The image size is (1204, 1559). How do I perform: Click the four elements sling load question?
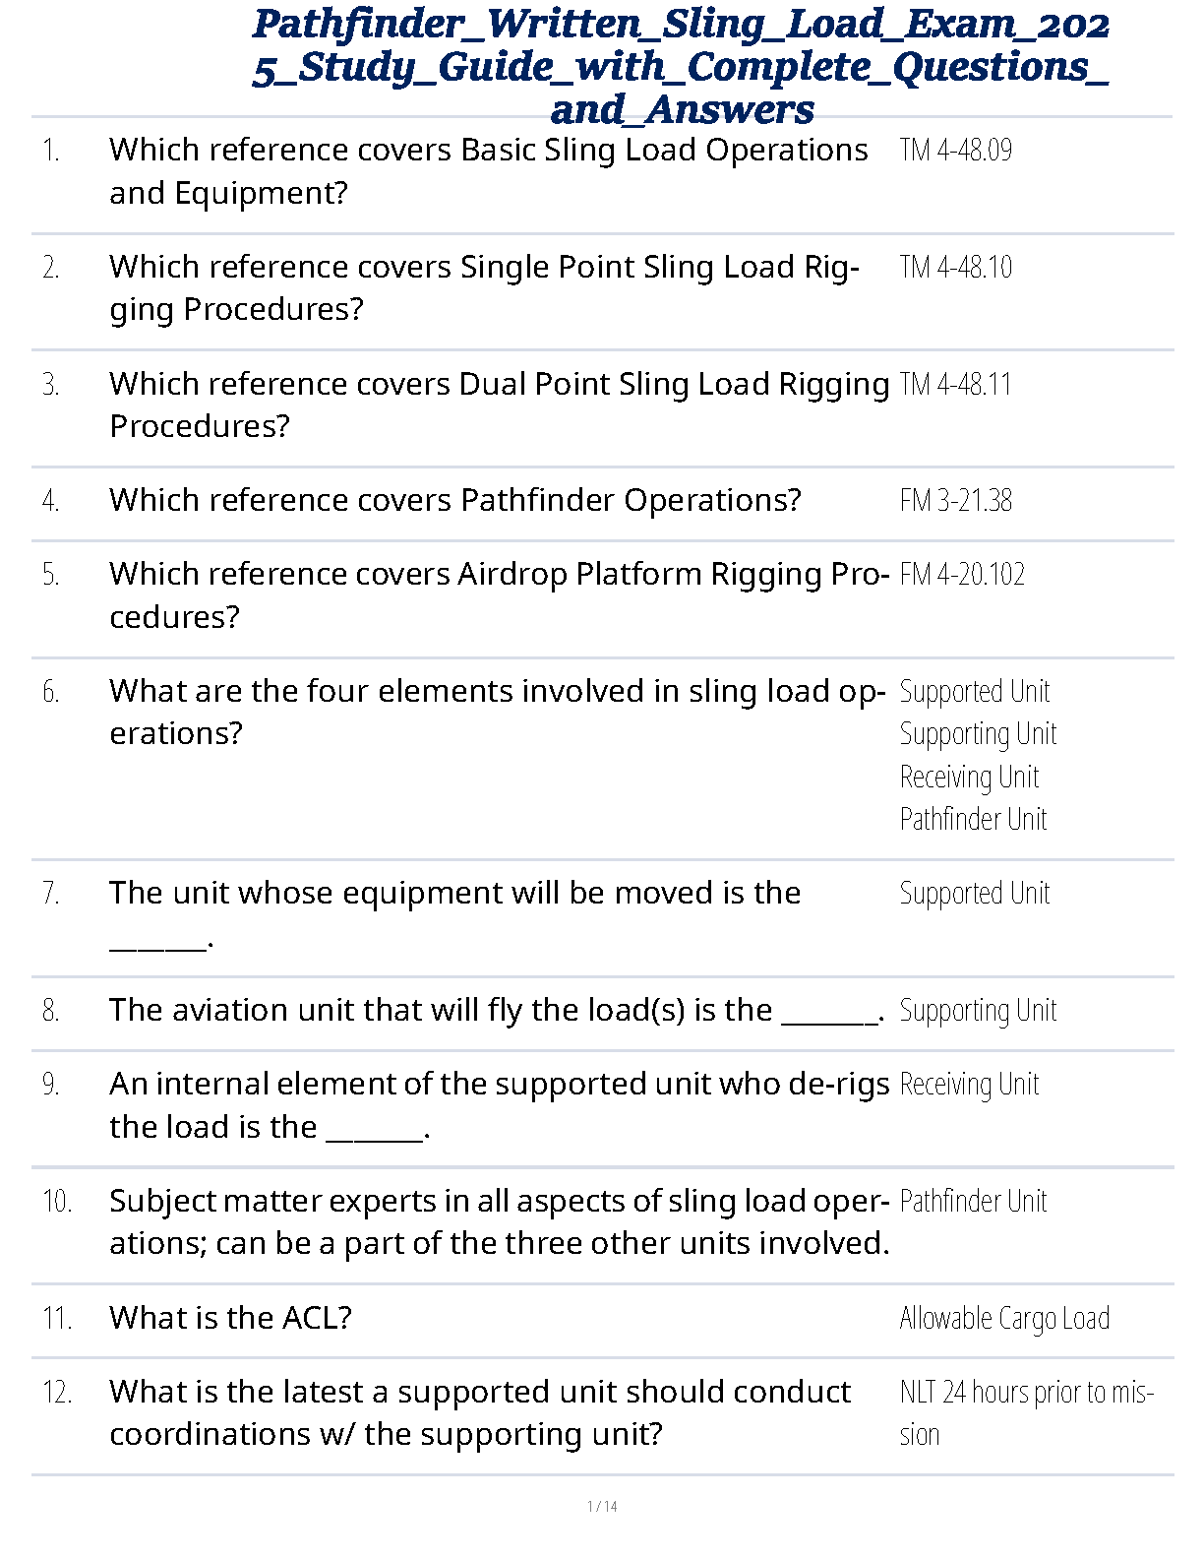point(497,712)
